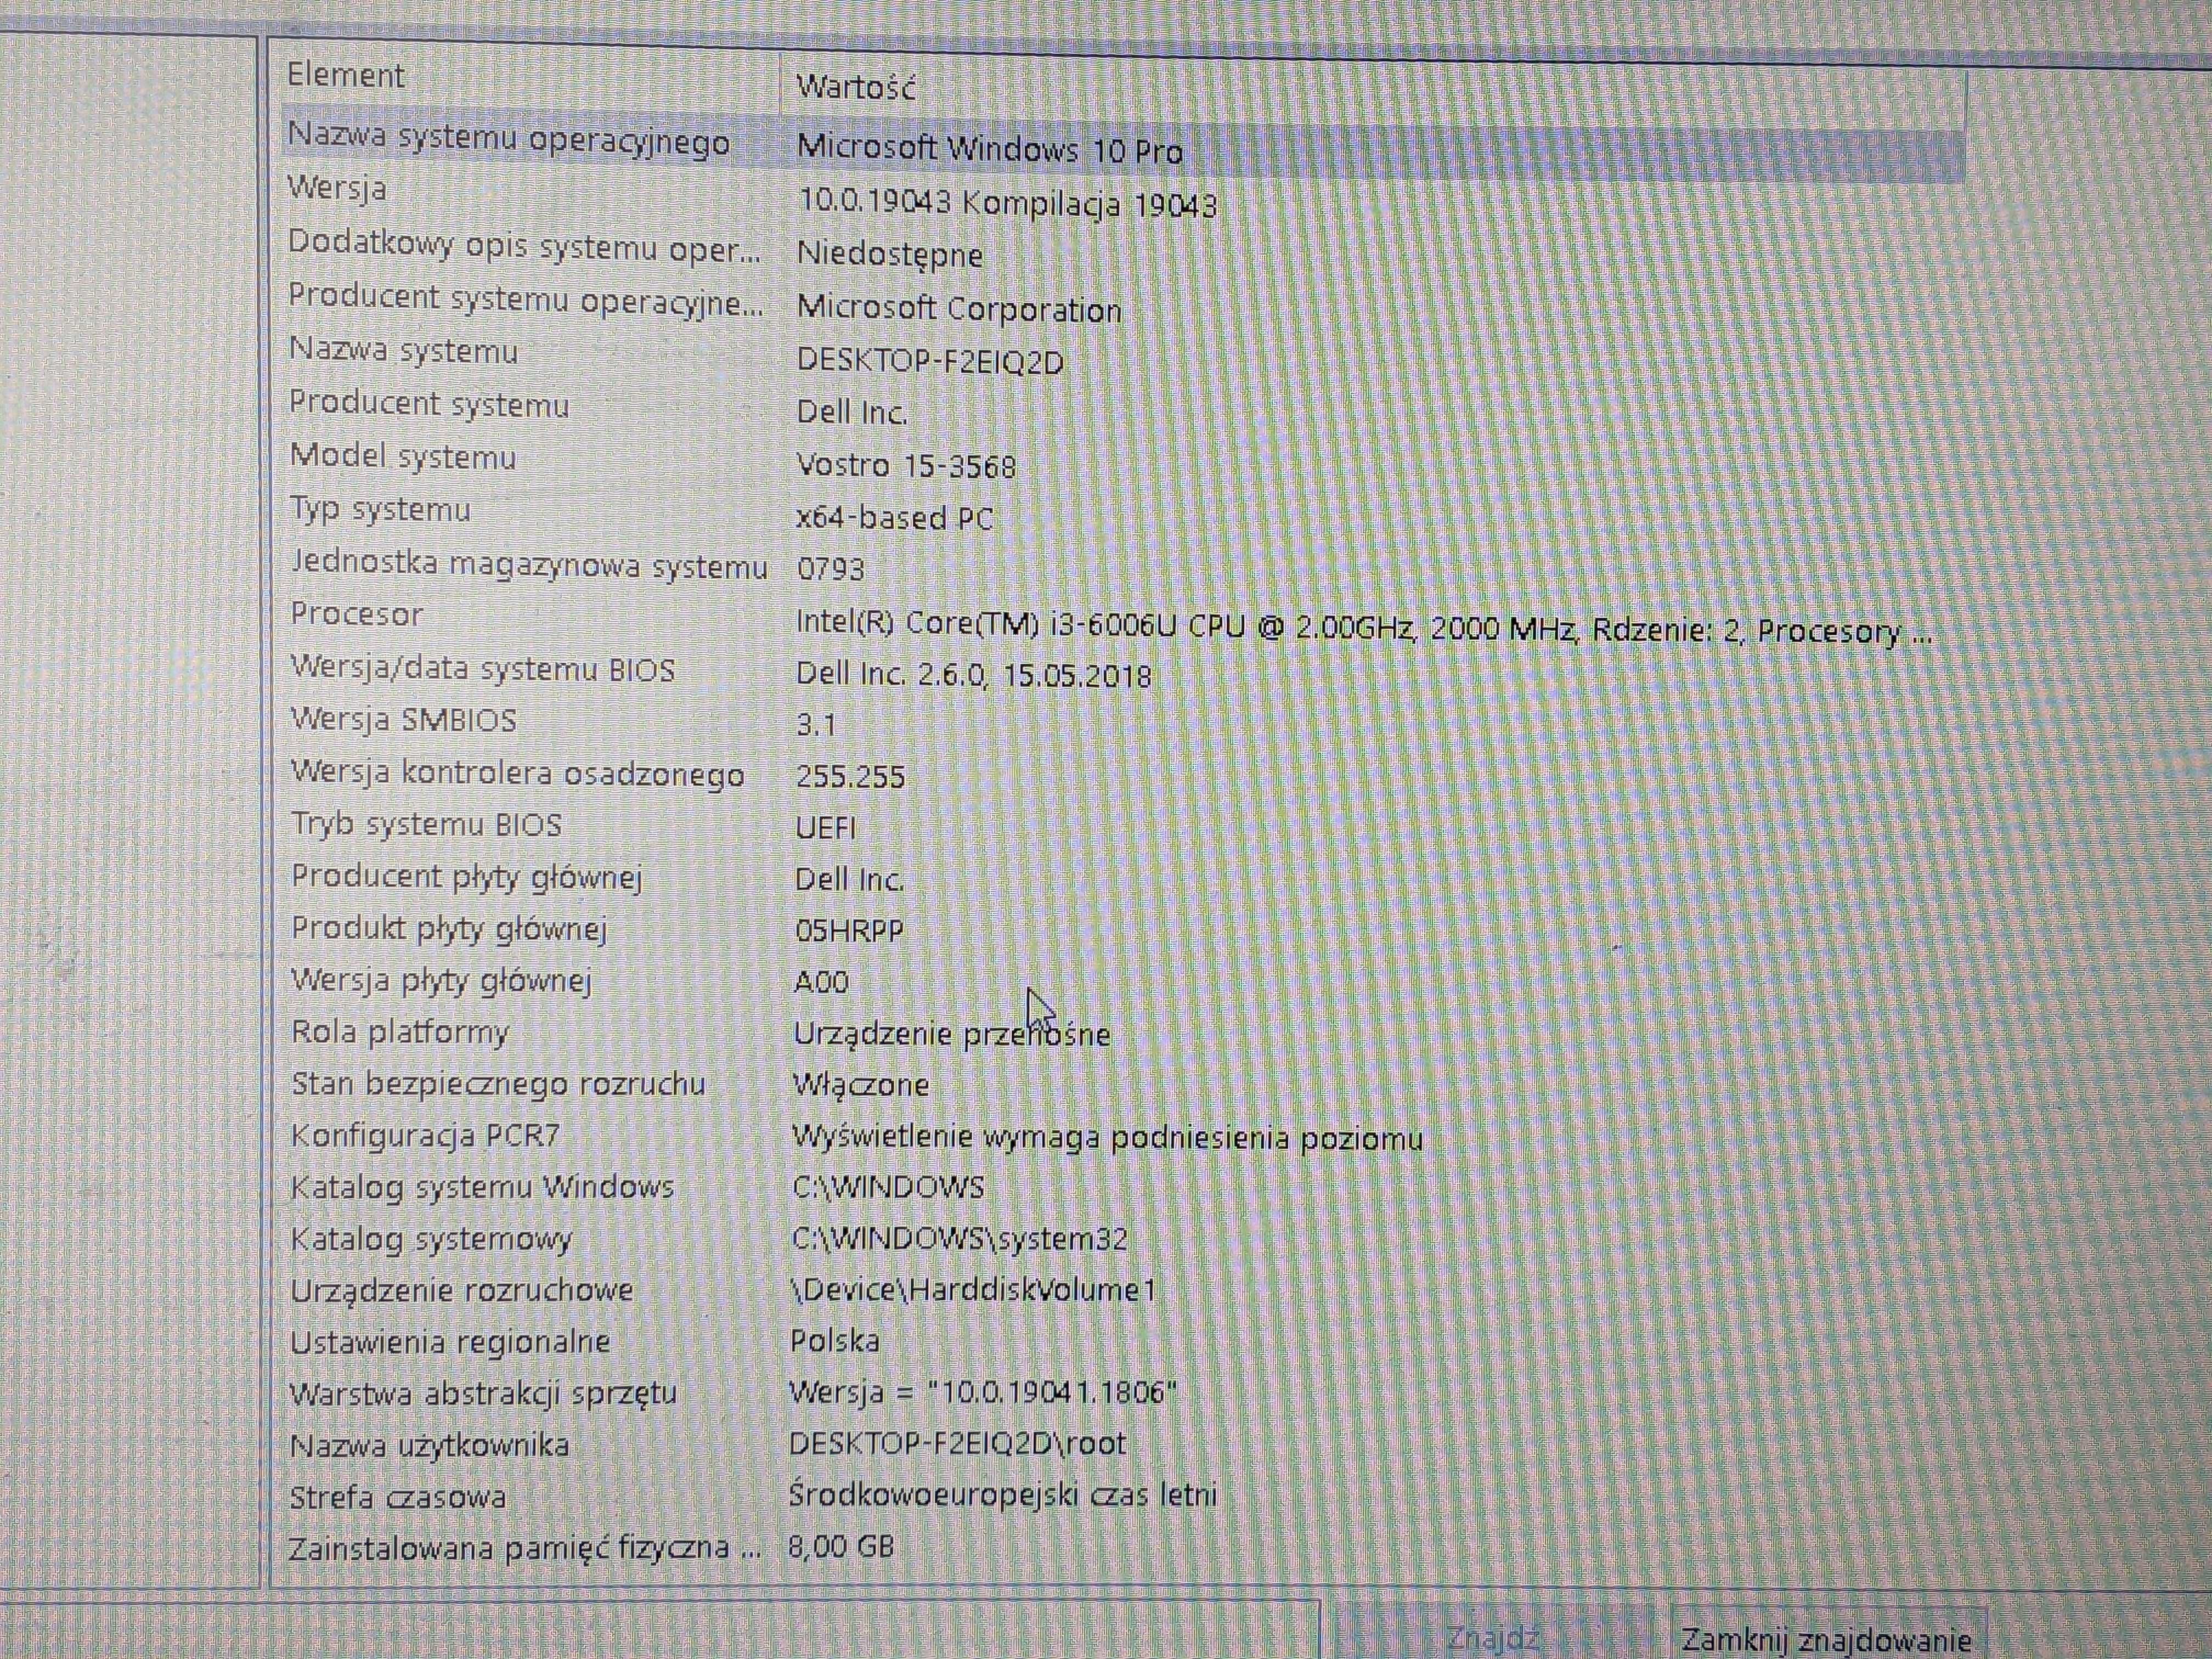
Task: Select the Strefa czasowa row label
Action: pos(397,1498)
